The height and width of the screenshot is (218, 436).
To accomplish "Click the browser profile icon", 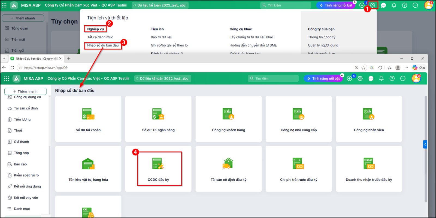I will pos(398,67).
